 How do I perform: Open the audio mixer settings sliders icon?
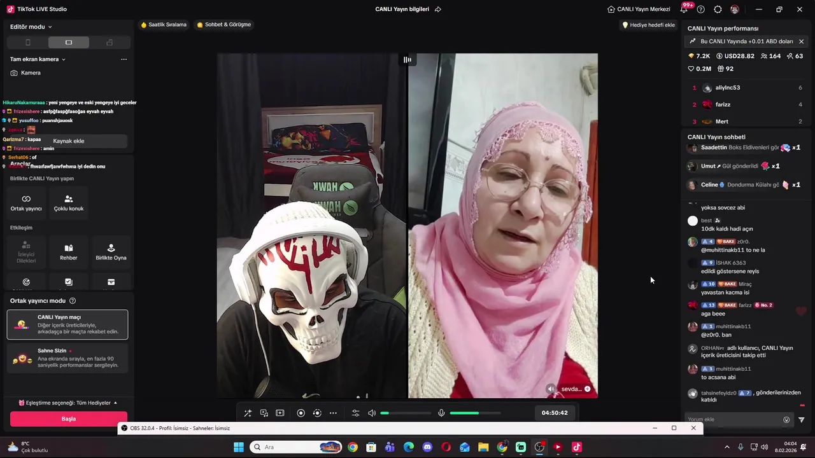[356, 413]
